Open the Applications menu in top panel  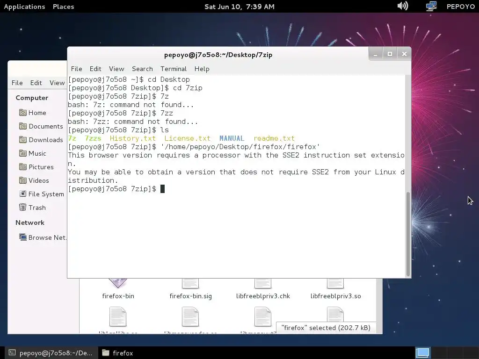24,7
